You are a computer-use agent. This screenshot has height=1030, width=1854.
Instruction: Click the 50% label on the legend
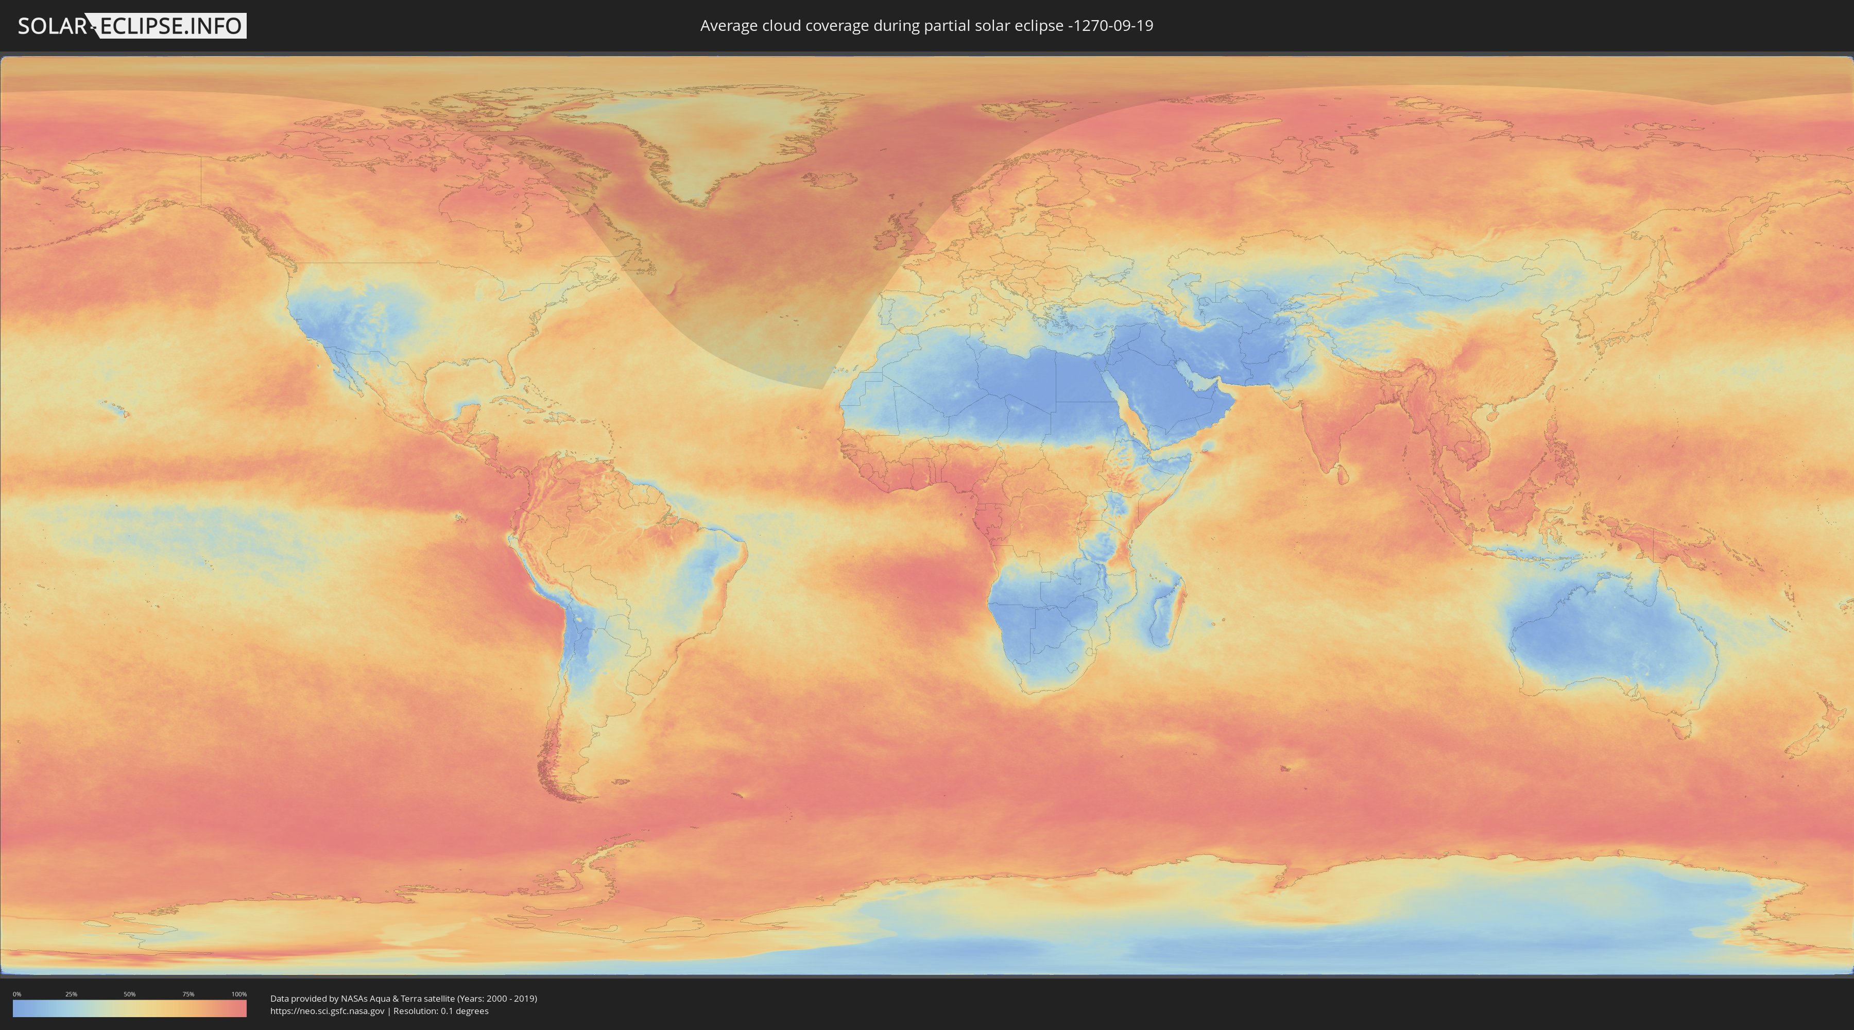point(130,994)
